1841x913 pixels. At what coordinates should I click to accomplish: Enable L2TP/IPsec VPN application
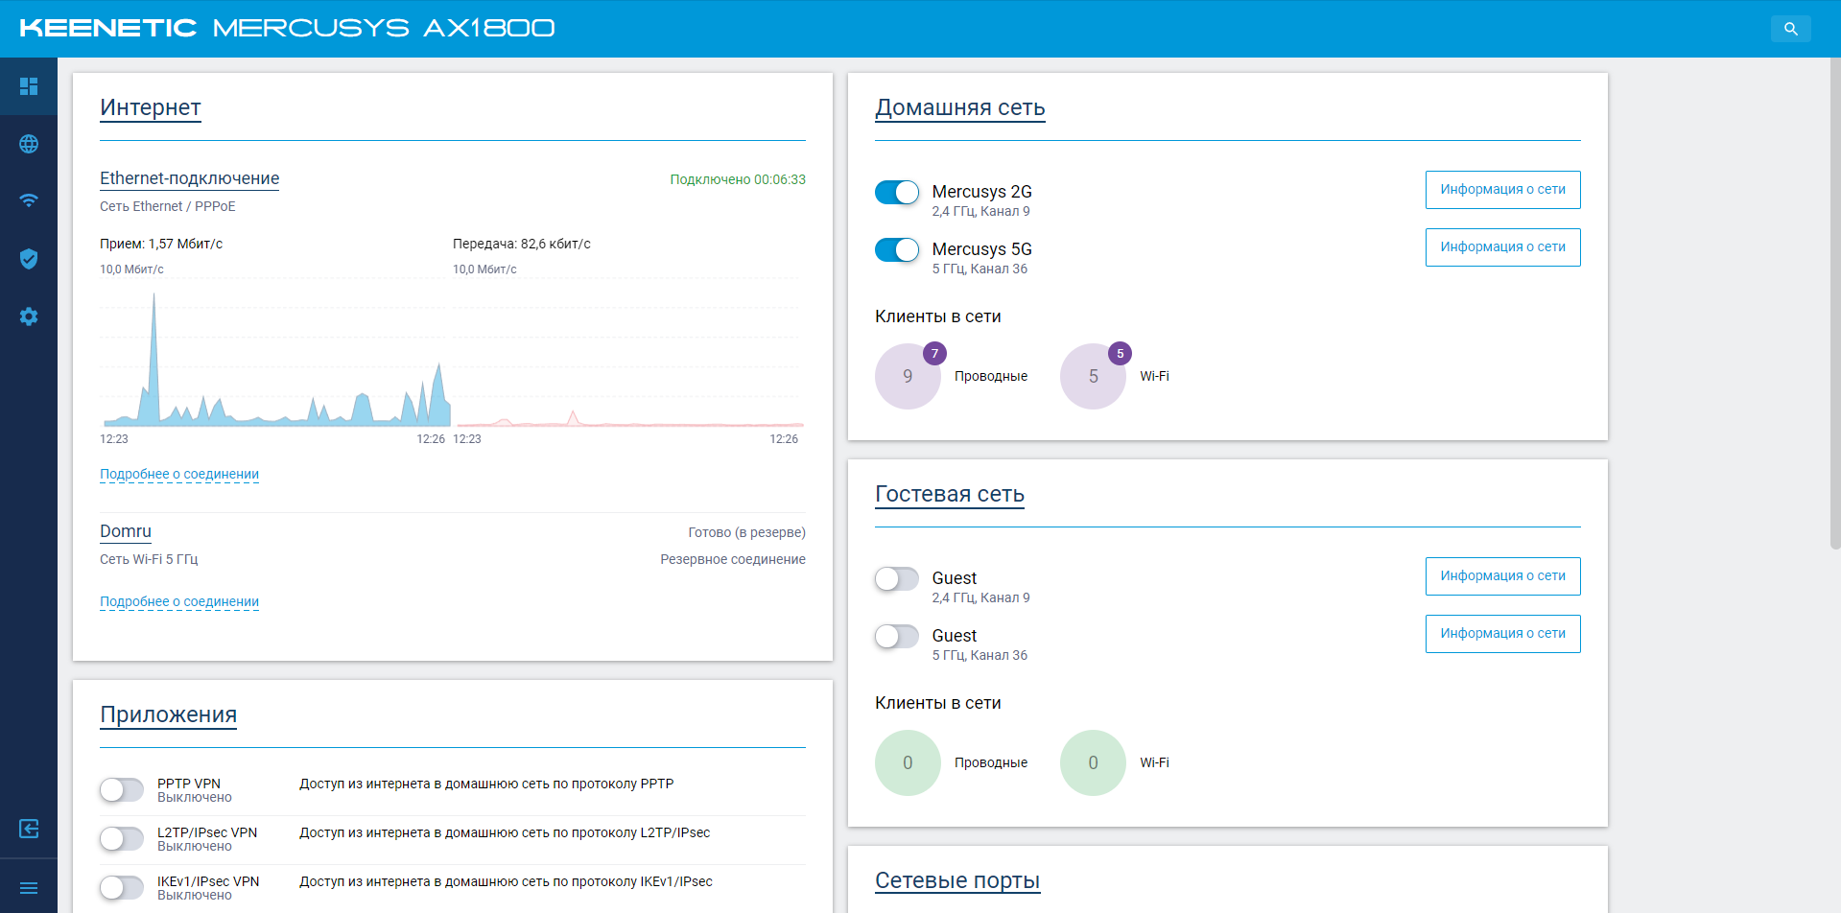coord(122,838)
